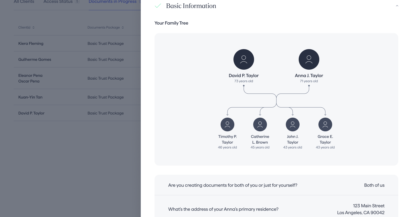Image resolution: width=412 pixels, height=217 pixels.
Task: Open Guilherme Gomes client row
Action: tap(35, 59)
